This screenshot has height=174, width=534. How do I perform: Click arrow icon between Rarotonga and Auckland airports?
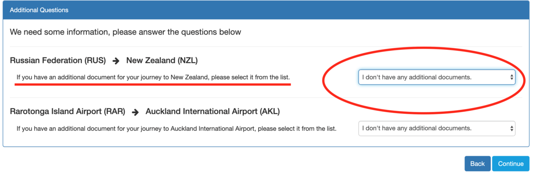[135, 112]
